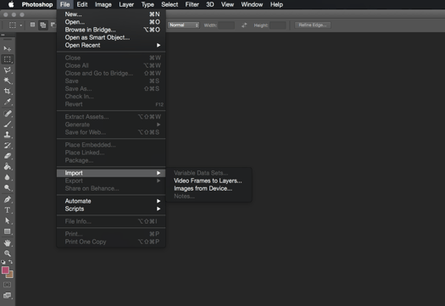
Task: Expand the Automate submenu
Action: pos(111,201)
